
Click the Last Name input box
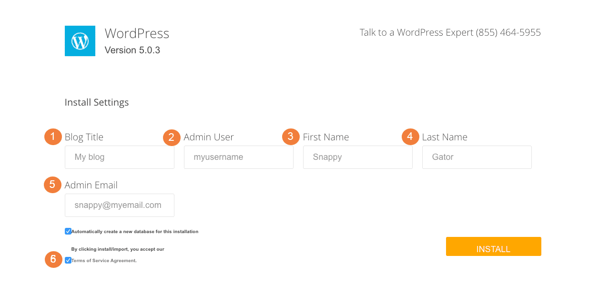point(477,157)
